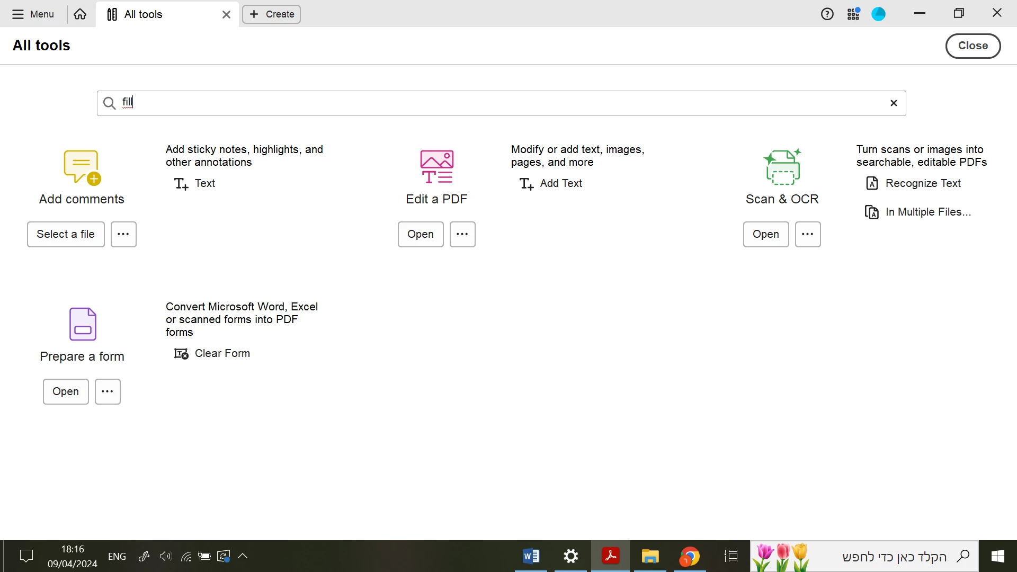Image resolution: width=1017 pixels, height=572 pixels.
Task: Open more options under Edit a PDF
Action: pyautogui.click(x=463, y=235)
